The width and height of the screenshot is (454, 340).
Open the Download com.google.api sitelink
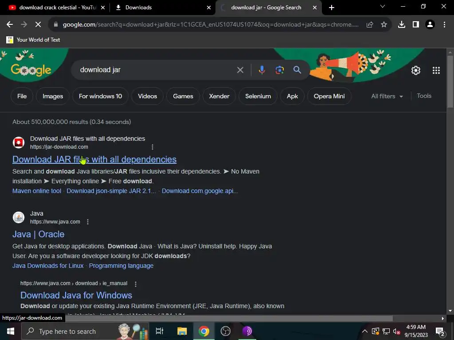pyautogui.click(x=200, y=191)
